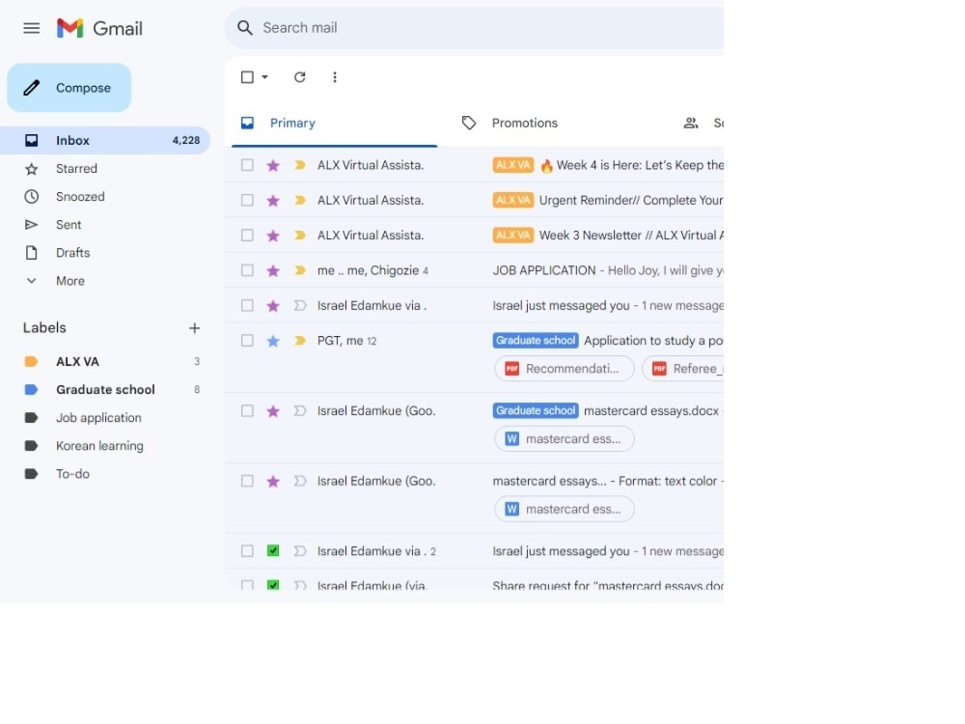The image size is (965, 724).
Task: Compose a new email
Action: tap(69, 88)
